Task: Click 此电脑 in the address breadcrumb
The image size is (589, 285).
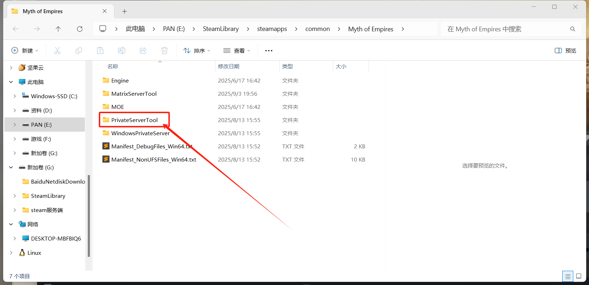Action: pos(136,29)
